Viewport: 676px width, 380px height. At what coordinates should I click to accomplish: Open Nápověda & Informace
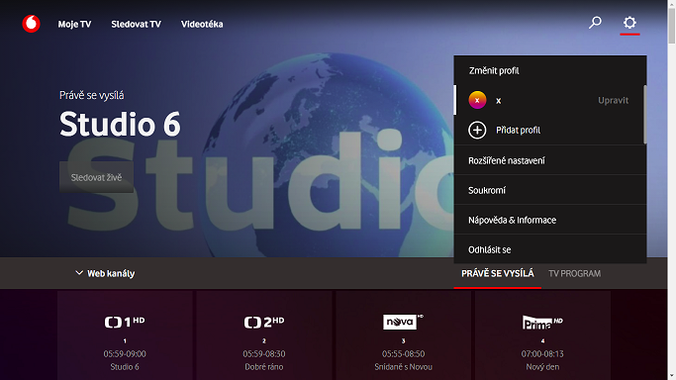(x=550, y=220)
